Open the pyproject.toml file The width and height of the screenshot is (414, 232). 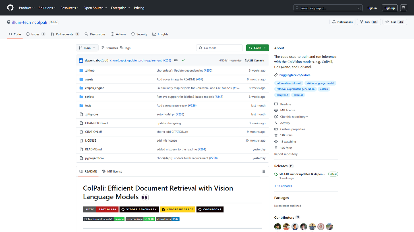[x=95, y=158]
